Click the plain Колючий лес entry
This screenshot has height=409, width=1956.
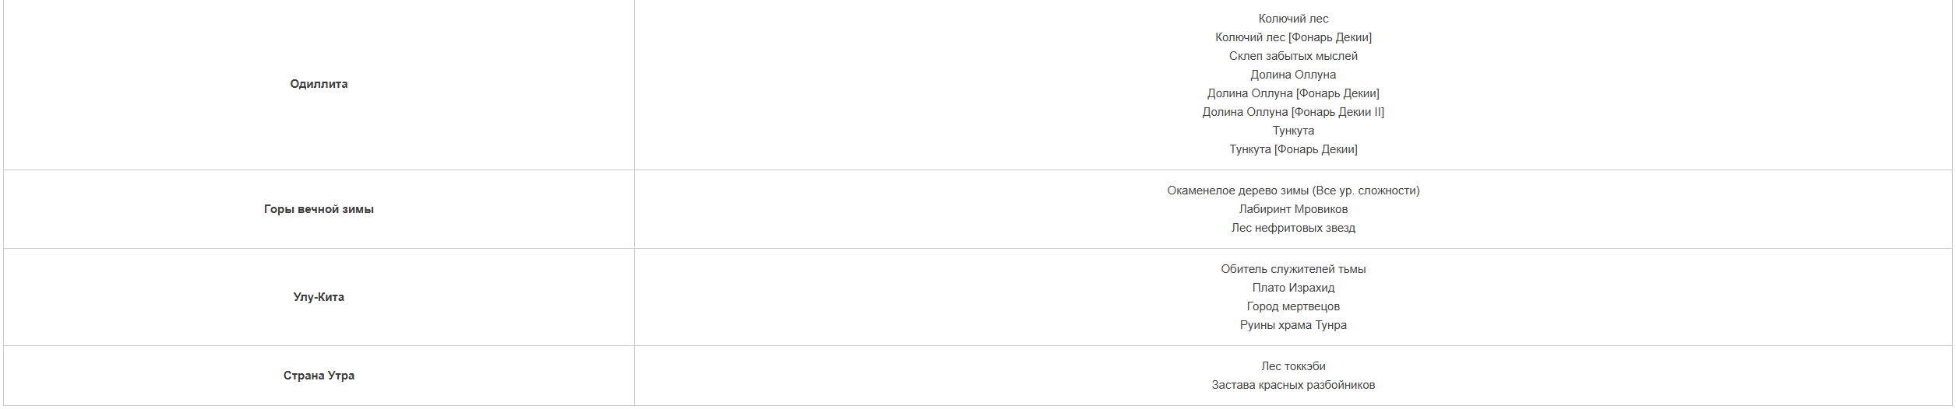click(x=1293, y=19)
